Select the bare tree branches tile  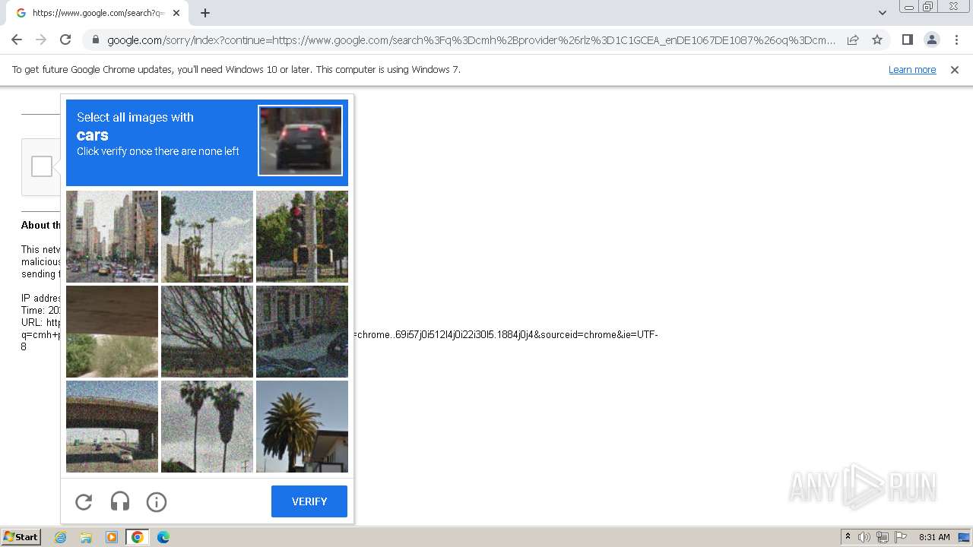point(207,331)
